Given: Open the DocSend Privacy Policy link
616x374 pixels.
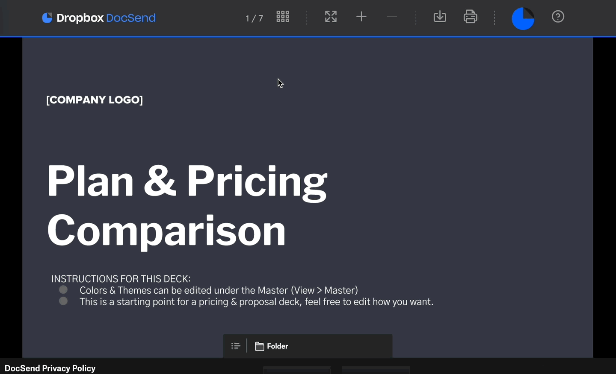Looking at the screenshot, I should tap(50, 368).
